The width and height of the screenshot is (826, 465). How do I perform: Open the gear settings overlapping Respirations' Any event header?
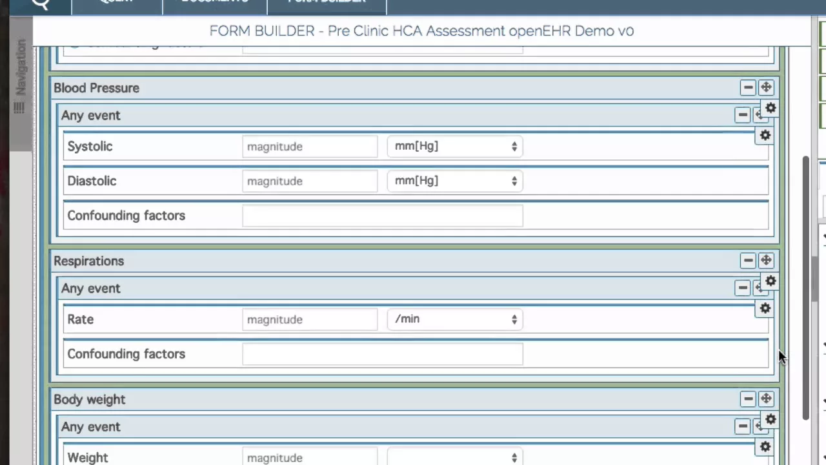771,282
